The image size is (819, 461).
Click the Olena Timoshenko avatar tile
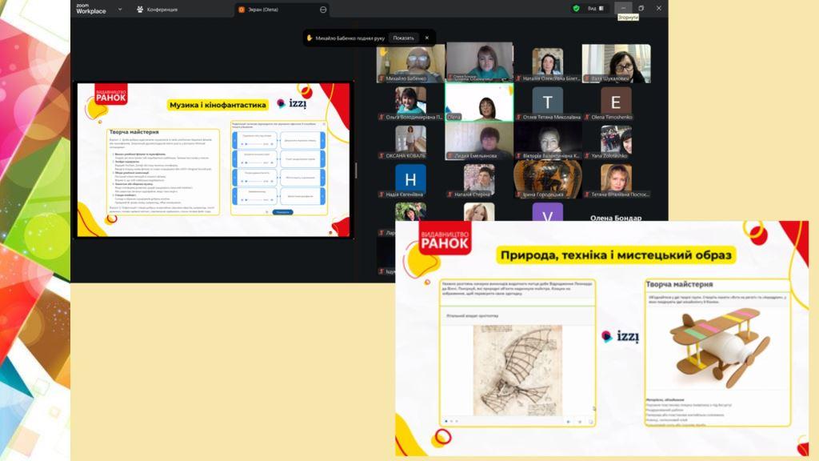[615, 102]
